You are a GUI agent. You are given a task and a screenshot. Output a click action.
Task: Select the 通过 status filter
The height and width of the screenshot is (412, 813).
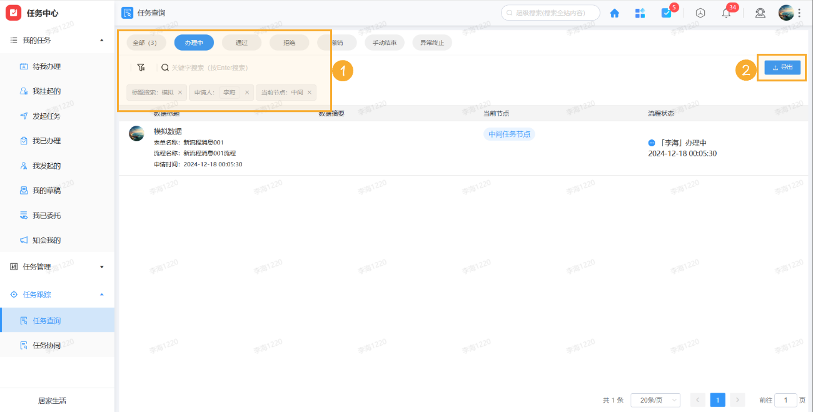pos(241,43)
